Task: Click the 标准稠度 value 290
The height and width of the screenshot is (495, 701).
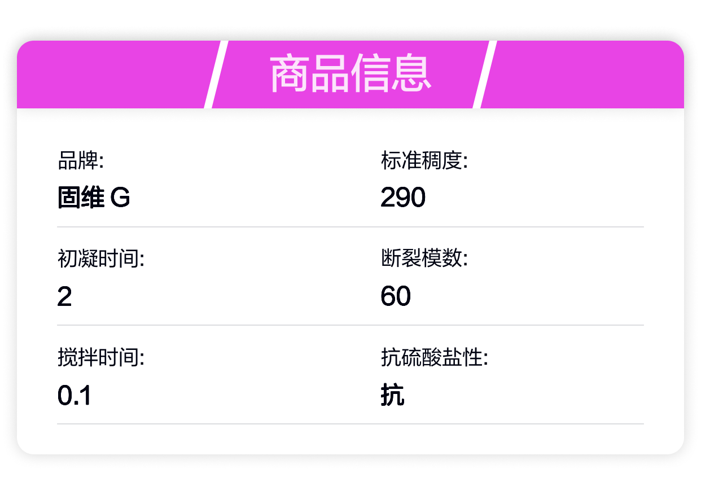Action: pos(403,198)
